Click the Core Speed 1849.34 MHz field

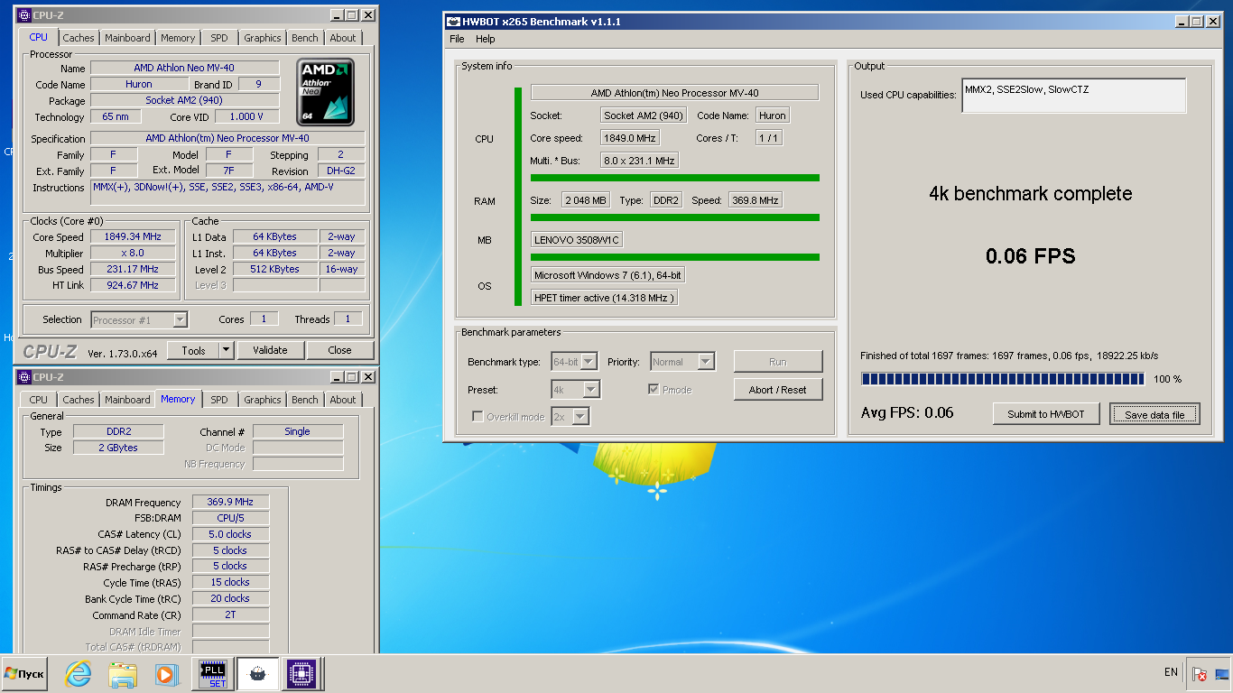coord(133,236)
